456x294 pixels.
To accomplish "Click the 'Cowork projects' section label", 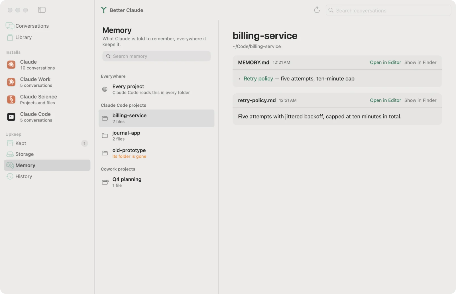I will pos(118,169).
